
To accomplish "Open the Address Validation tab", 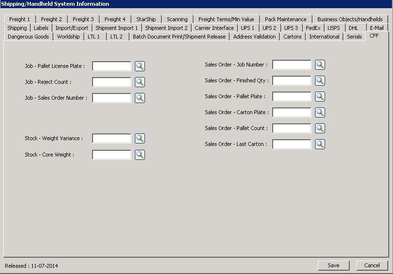I will click(x=254, y=37).
